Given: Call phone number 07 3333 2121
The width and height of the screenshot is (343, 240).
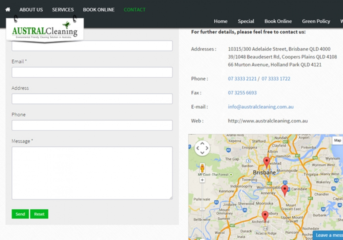Looking at the screenshot, I should [x=242, y=79].
